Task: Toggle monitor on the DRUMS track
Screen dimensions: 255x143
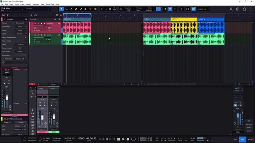Action: click(45, 23)
